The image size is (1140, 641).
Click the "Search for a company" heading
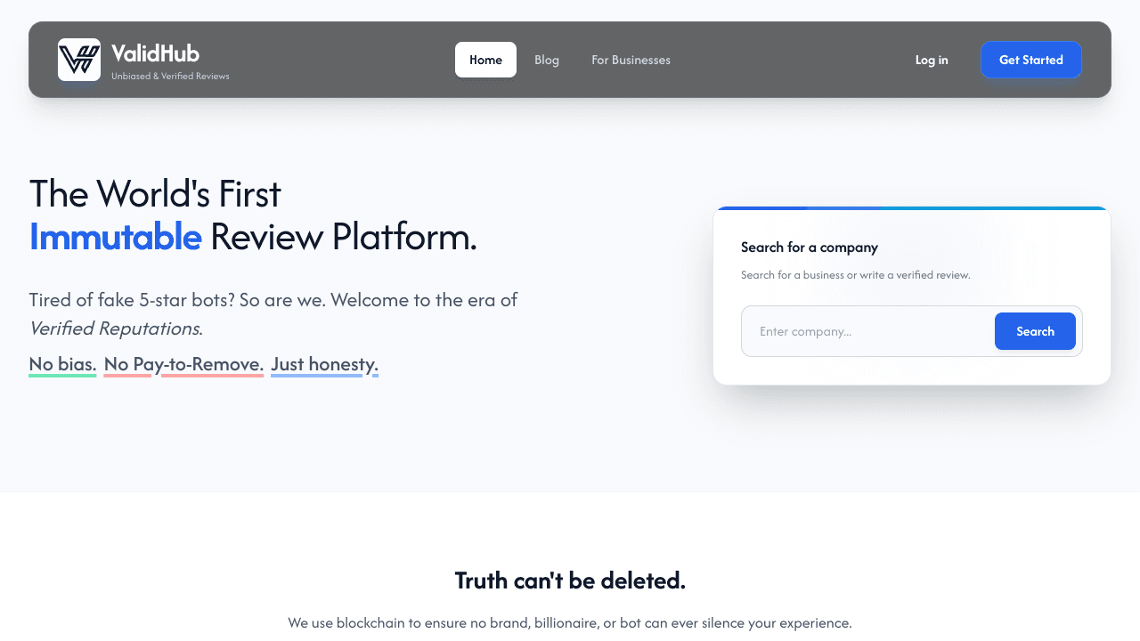tap(810, 247)
